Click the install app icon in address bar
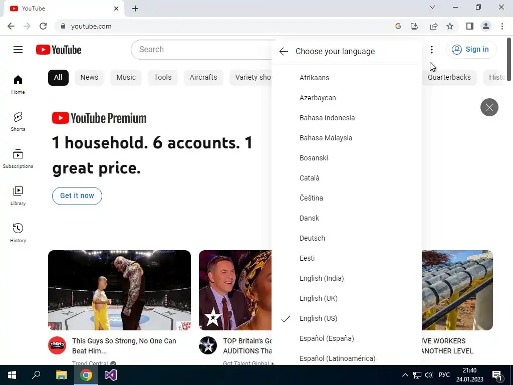The height and width of the screenshot is (385, 513). point(414,26)
